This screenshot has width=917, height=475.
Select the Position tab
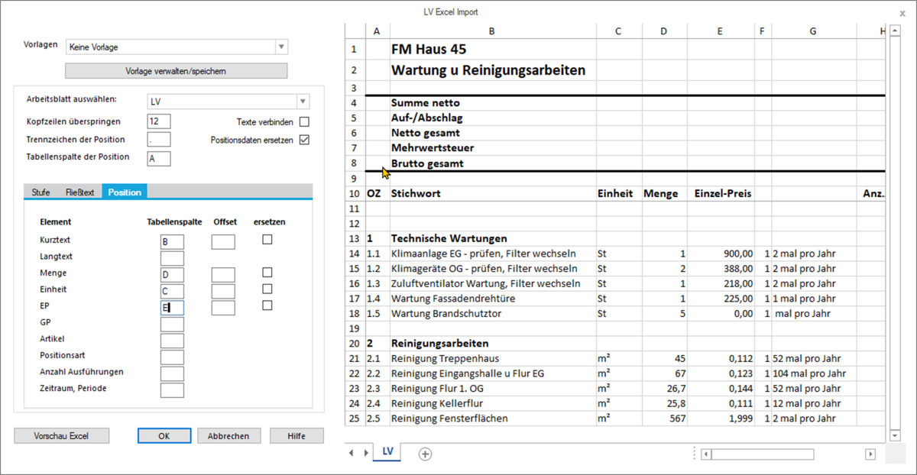[x=125, y=192]
